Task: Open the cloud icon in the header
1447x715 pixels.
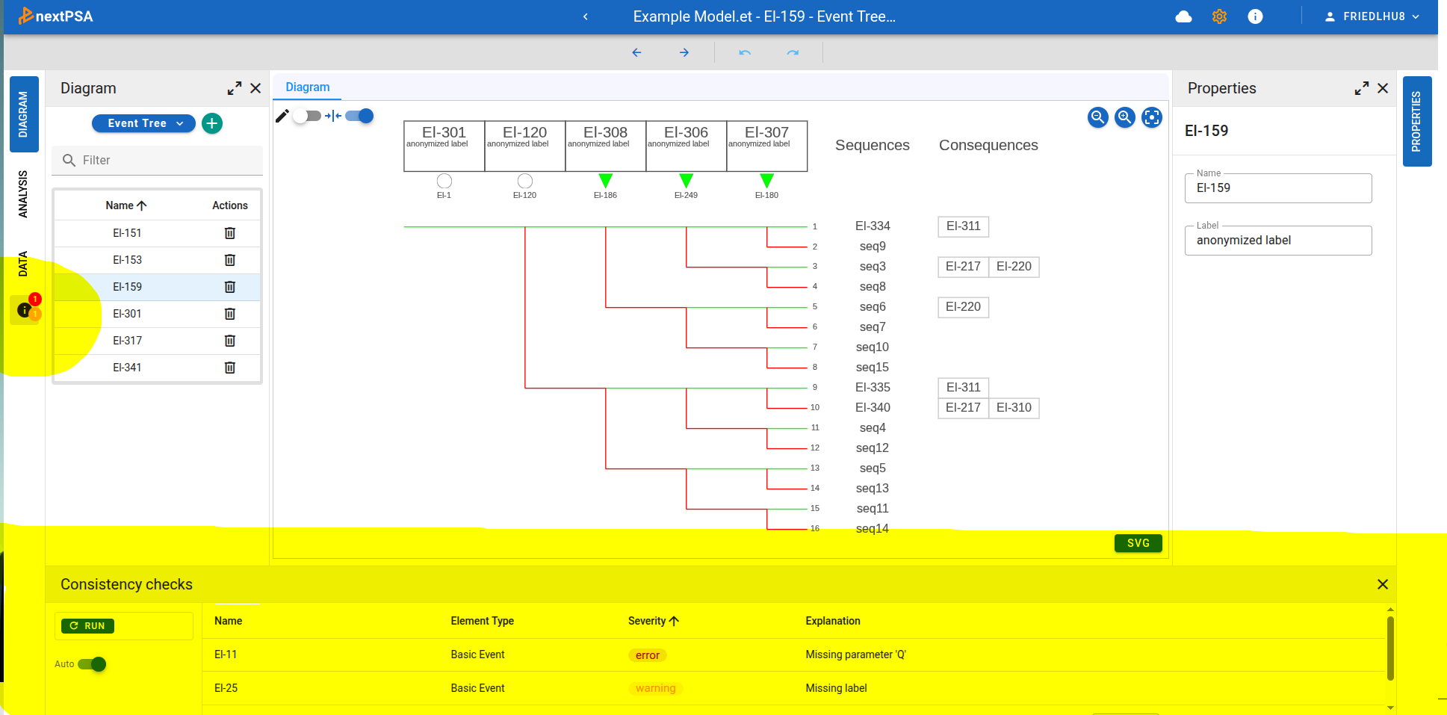Action: point(1183,16)
